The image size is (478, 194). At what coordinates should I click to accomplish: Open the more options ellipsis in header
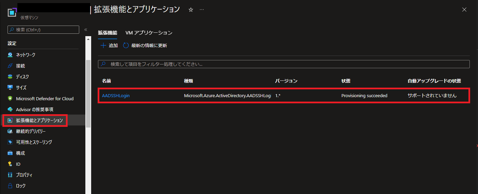coord(202,10)
